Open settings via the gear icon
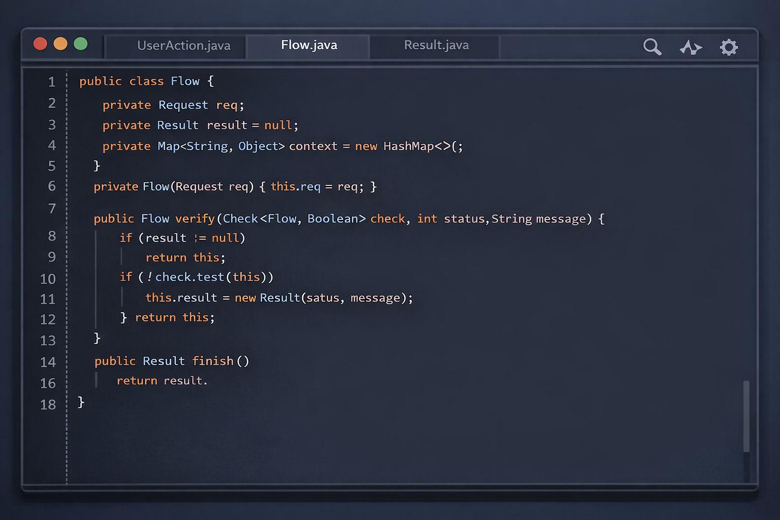 [729, 47]
